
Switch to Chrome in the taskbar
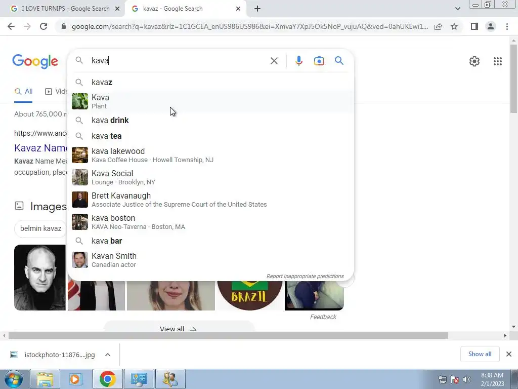coord(107,379)
